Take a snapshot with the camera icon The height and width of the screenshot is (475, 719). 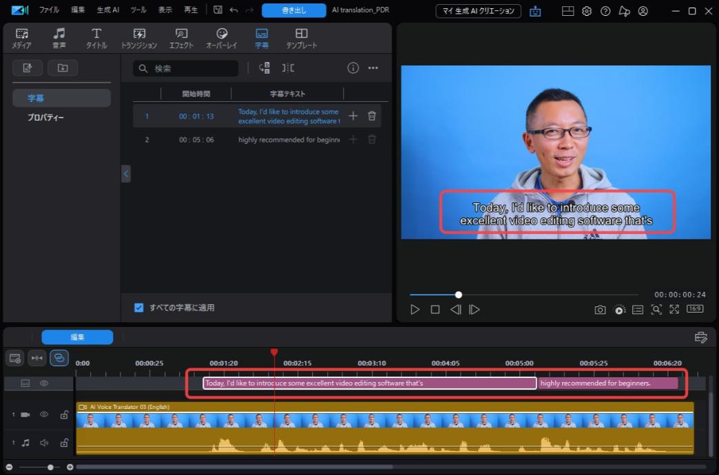tap(600, 309)
